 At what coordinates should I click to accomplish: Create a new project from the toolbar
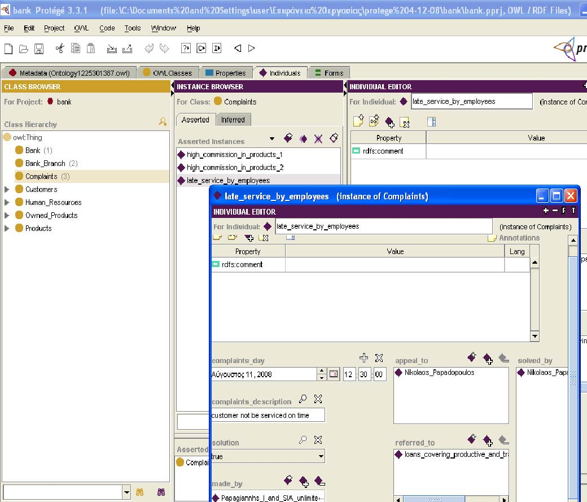point(8,49)
